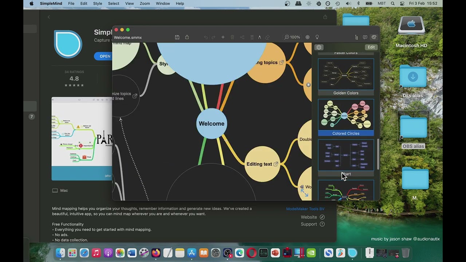Screen dimensions: 466x262
Task: Select the text style icon in toolbar
Action: tap(260, 37)
